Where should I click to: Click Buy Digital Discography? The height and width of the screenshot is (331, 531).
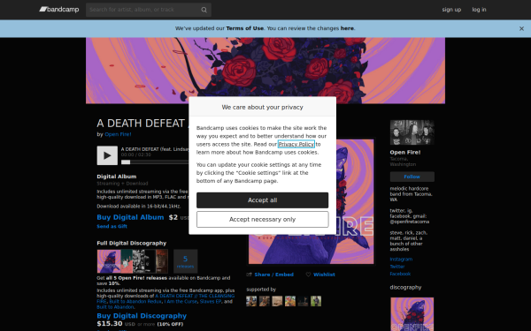pos(142,316)
